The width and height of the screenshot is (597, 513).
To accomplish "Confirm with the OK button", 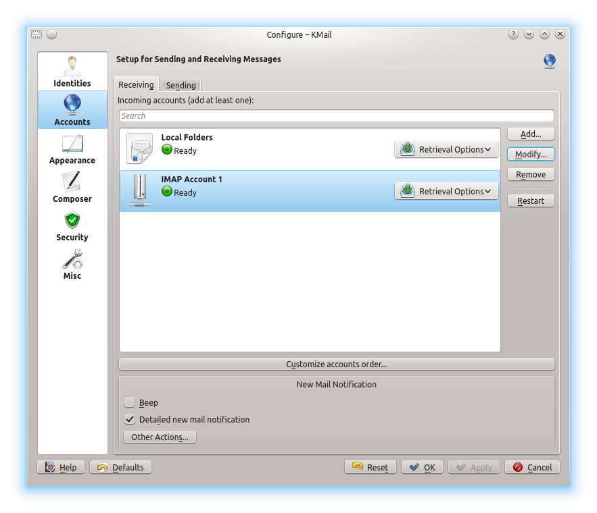I will [x=423, y=467].
